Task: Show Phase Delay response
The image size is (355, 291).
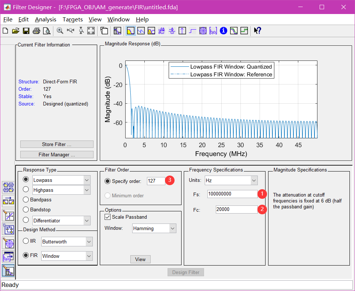Action: pos(172,31)
